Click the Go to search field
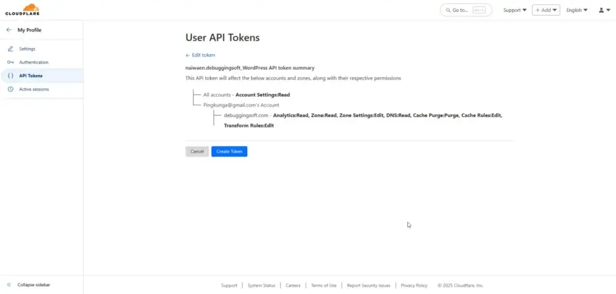This screenshot has width=616, height=294. coord(466,10)
